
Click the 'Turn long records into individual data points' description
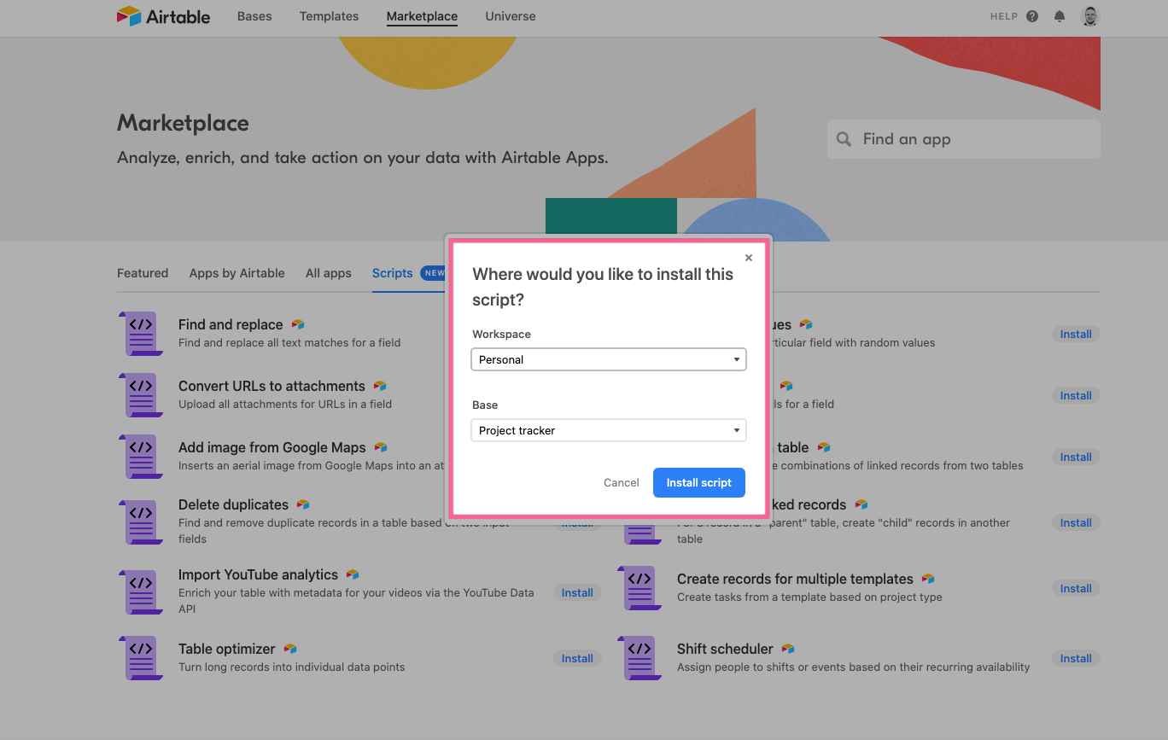[292, 667]
